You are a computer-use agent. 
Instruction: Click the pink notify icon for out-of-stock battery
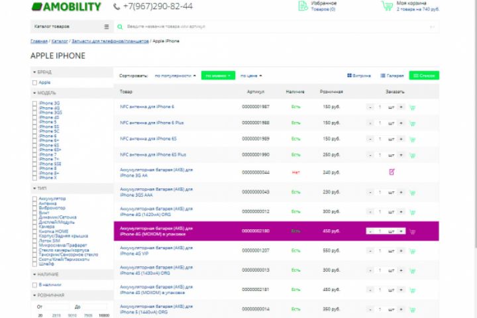tap(392, 172)
